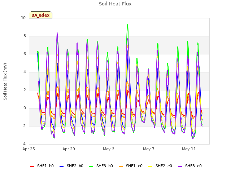Viewport: 231px width, 173px height.
Task: Click the purple SHF3_e0 legend color marker
Action: pyautogui.click(x=180, y=167)
